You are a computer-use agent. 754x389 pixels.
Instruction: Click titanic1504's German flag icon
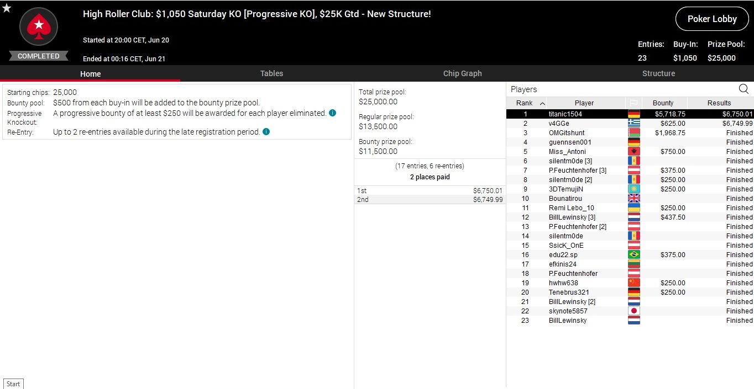pos(633,114)
